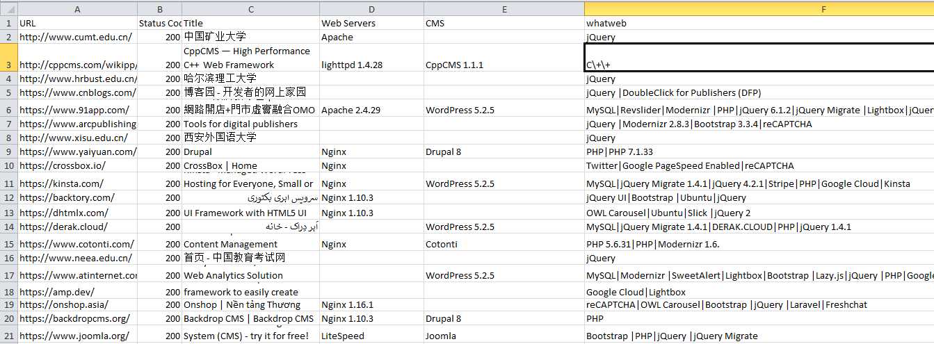Select 'Tools for digital publishers' cell

click(x=250, y=124)
